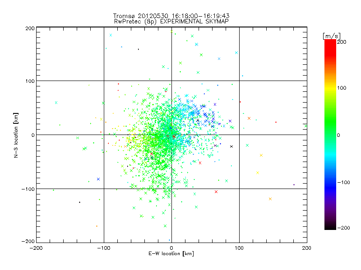The width and height of the screenshot is (361, 270).
Task: Click the subtitle 'RwPretec (8p) EXPERIMENTAL SKYMAP'
Action: click(x=171, y=22)
